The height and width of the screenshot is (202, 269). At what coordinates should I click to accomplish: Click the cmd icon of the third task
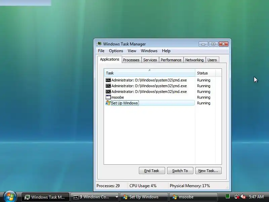click(x=108, y=92)
